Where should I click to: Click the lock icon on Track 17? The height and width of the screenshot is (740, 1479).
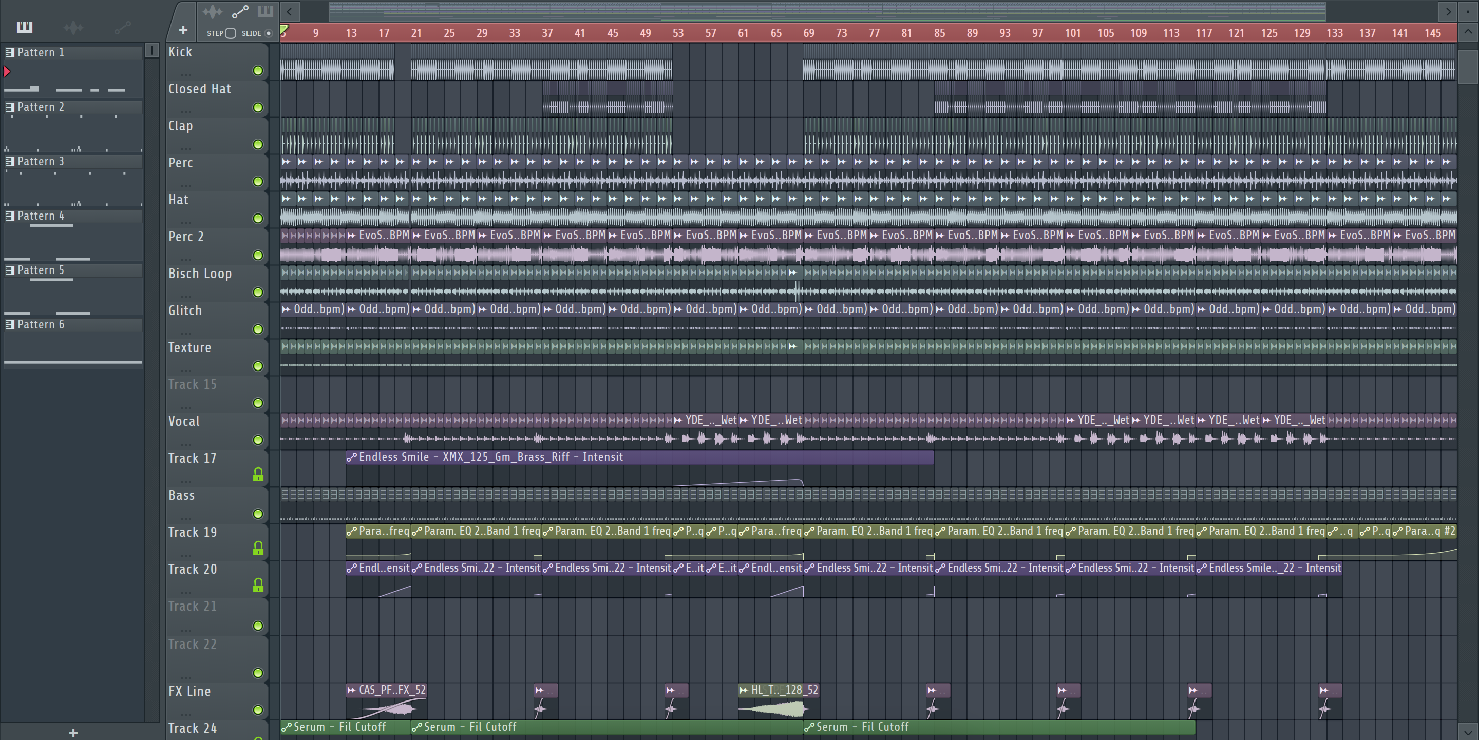tap(258, 474)
